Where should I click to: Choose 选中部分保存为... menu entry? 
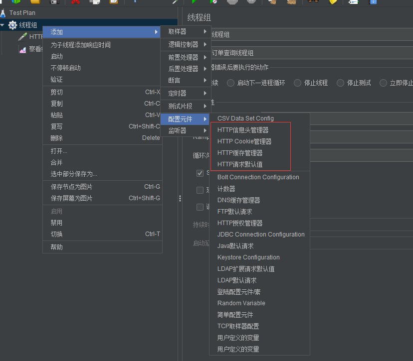[x=102, y=174]
